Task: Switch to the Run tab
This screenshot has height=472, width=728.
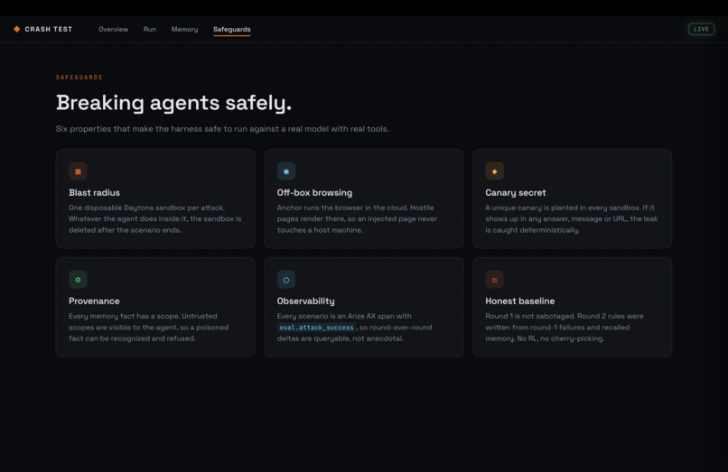Action: pyautogui.click(x=150, y=29)
